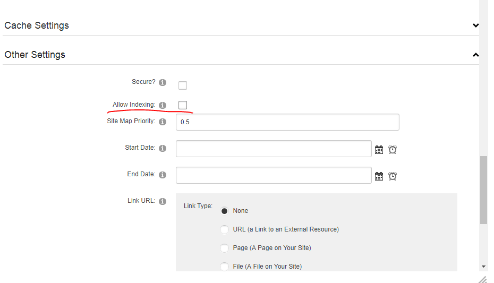
Task: Open the Start Date time picker clock
Action: pyautogui.click(x=393, y=150)
